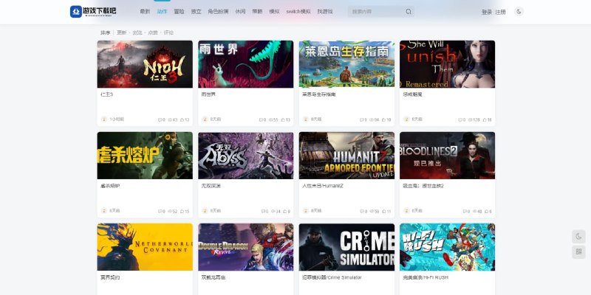The width and height of the screenshot is (591, 295).
Task: Open the Crime Simulator thumbnail
Action: tap(346, 247)
